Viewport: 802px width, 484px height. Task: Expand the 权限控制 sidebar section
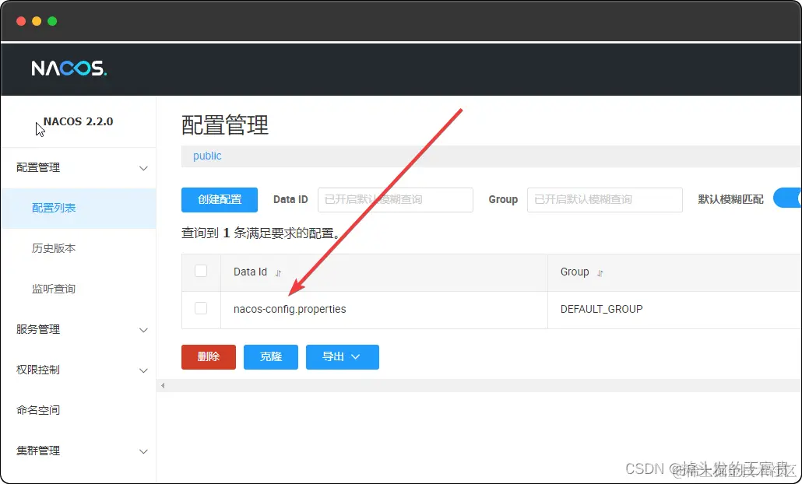click(x=78, y=370)
